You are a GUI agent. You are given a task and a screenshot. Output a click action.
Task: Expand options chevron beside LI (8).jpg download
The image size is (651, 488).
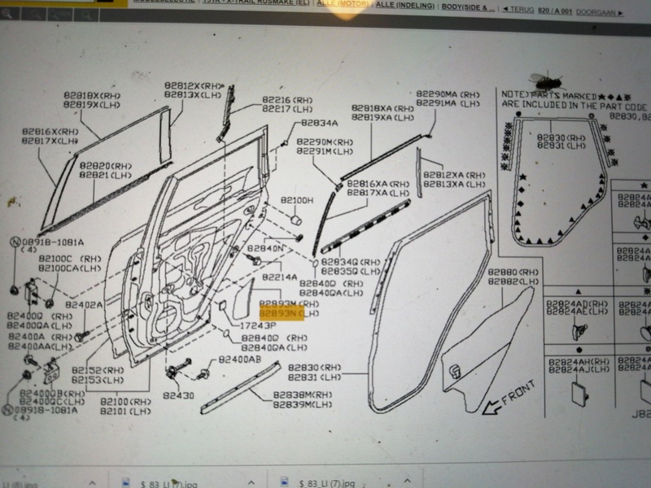click(92, 483)
